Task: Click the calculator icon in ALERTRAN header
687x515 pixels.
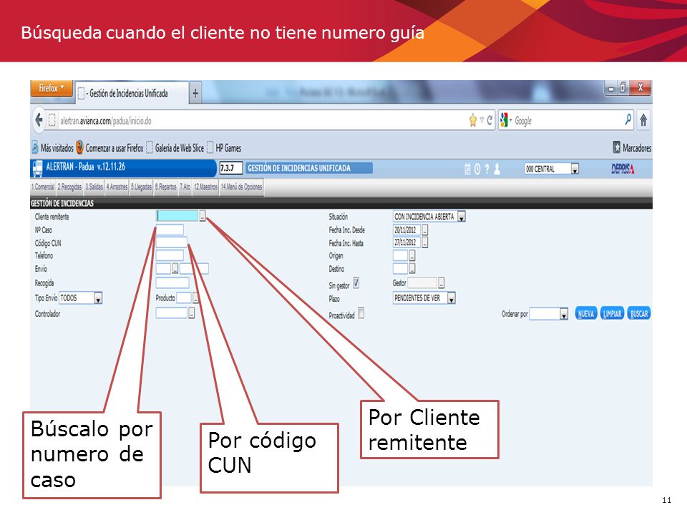Action: coord(467,169)
